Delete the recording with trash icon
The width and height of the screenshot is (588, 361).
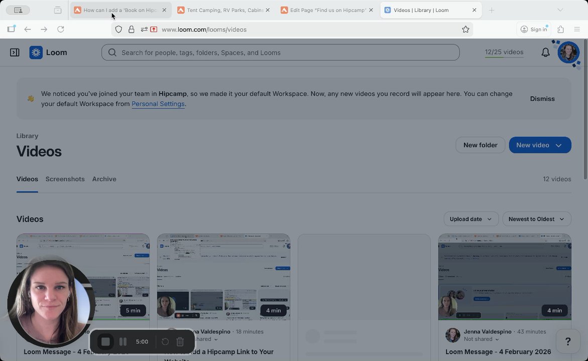coord(180,341)
